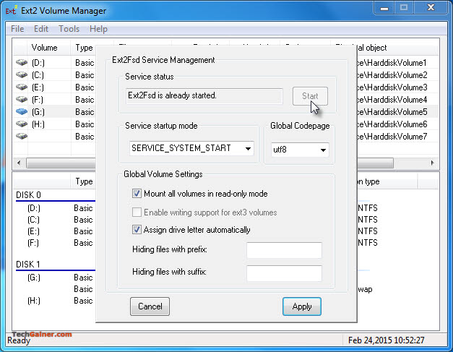Click the drive icon for volume H:

[x=22, y=124]
